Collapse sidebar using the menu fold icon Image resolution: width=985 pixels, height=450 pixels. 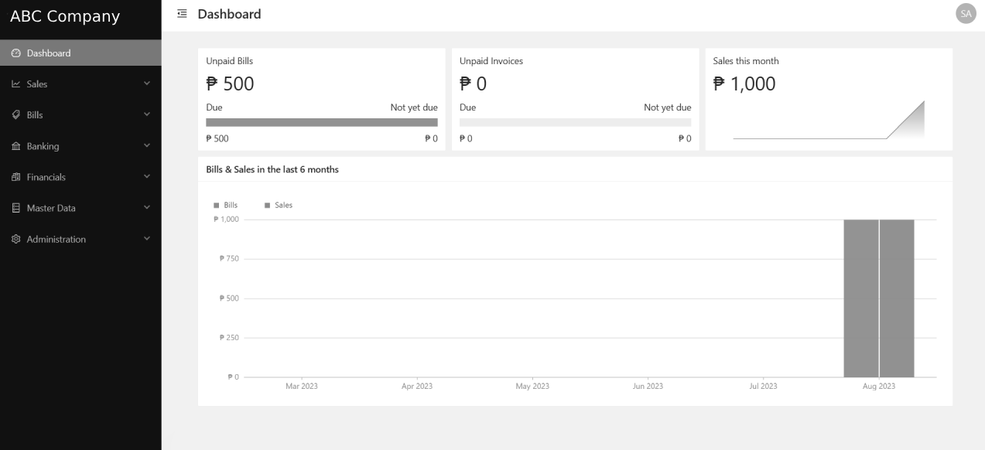tap(182, 14)
